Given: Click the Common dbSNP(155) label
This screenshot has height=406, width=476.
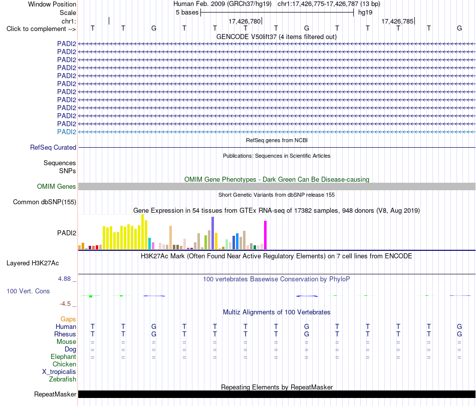Looking at the screenshot, I should point(45,202).
